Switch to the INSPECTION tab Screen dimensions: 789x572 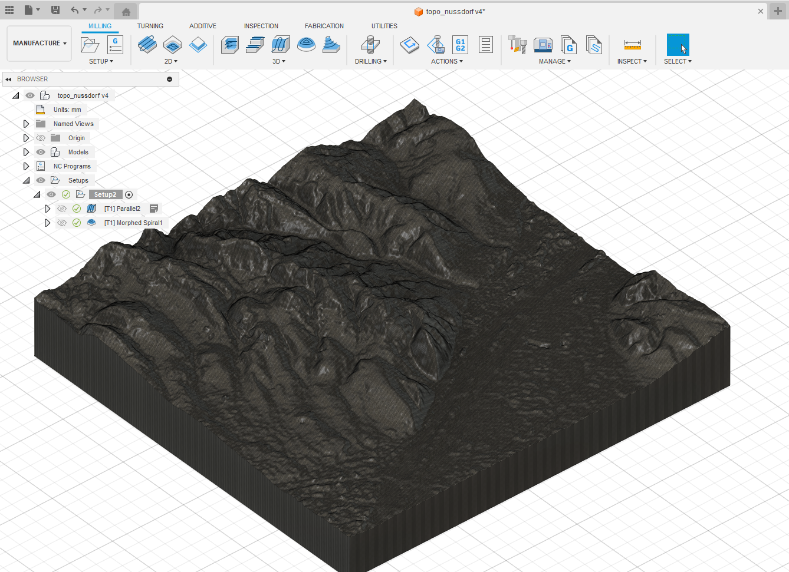(261, 26)
